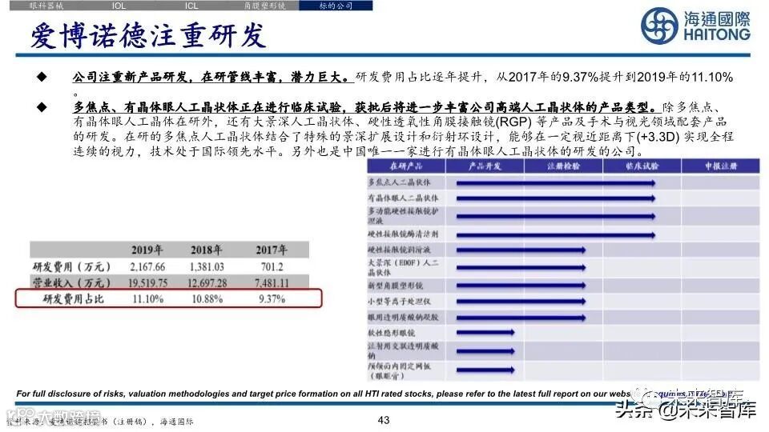Click the 大景深（EDOF）人工晶状体 product label
Image resolution: width=769 pixels, height=432 pixels.
pos(403,267)
